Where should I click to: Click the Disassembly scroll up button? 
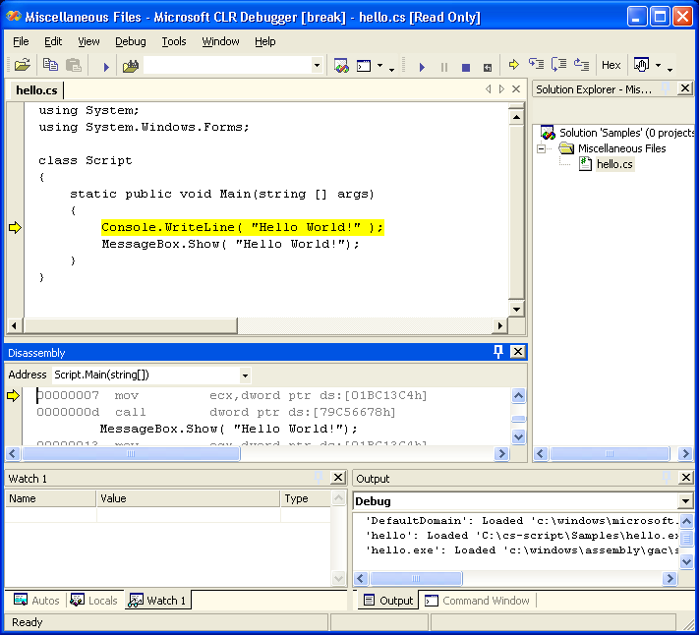[x=518, y=396]
